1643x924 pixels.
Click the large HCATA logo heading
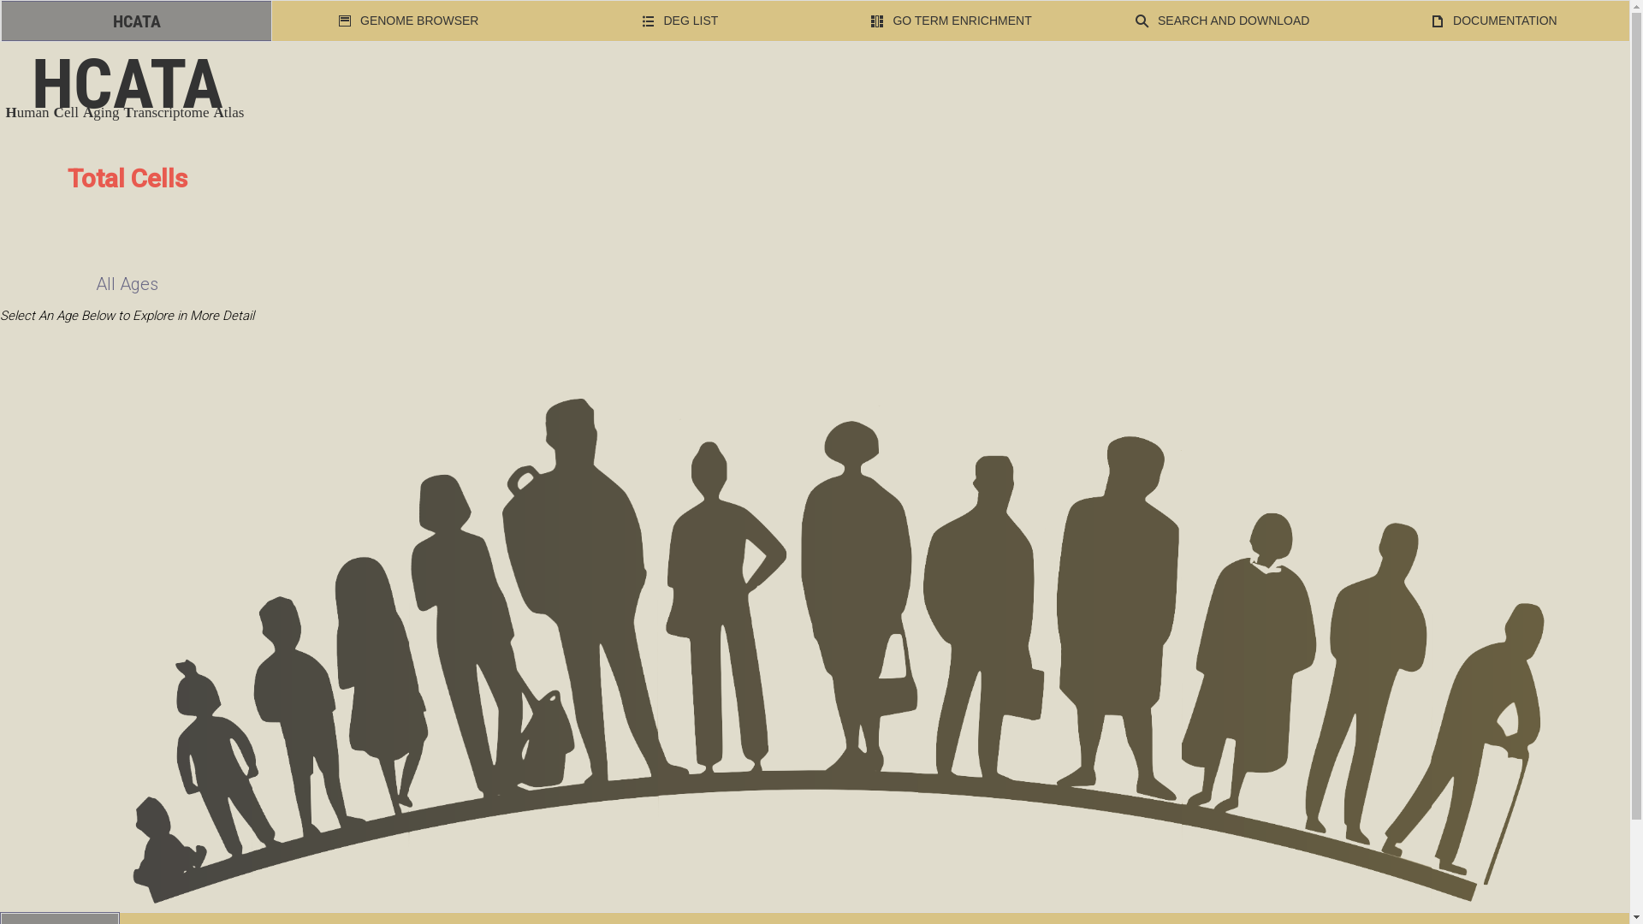pos(128,85)
